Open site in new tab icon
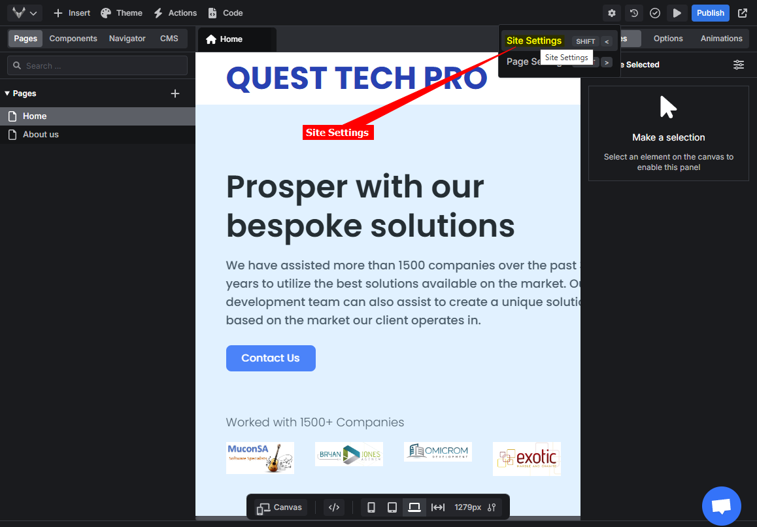The width and height of the screenshot is (757, 527). 743,13
